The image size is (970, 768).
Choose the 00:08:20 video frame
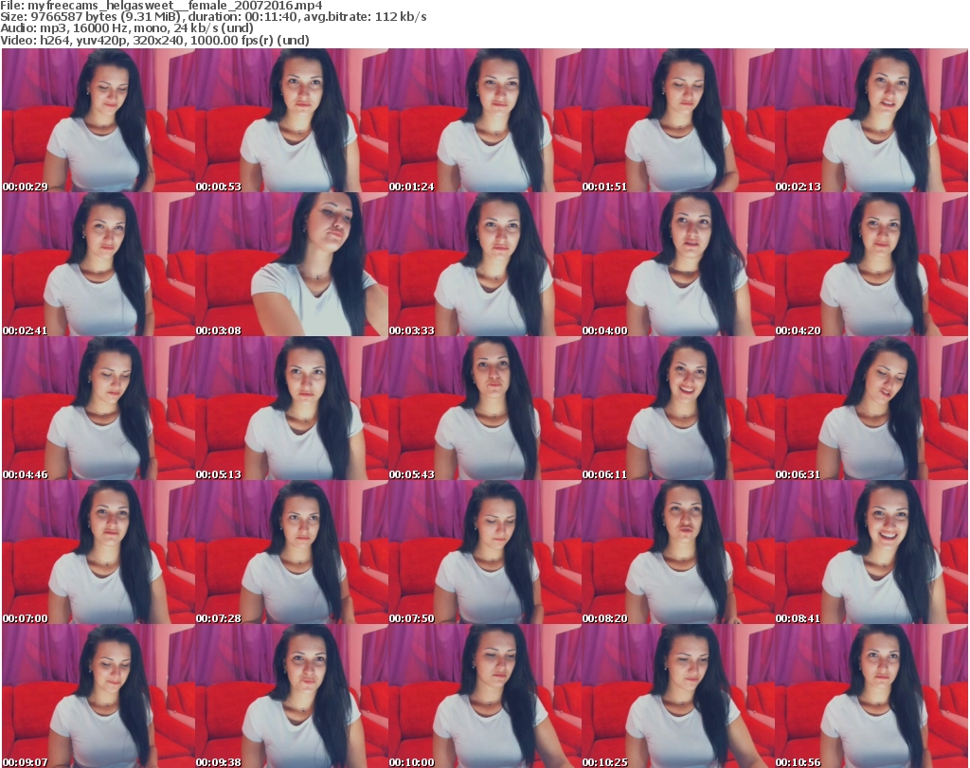[x=678, y=552]
